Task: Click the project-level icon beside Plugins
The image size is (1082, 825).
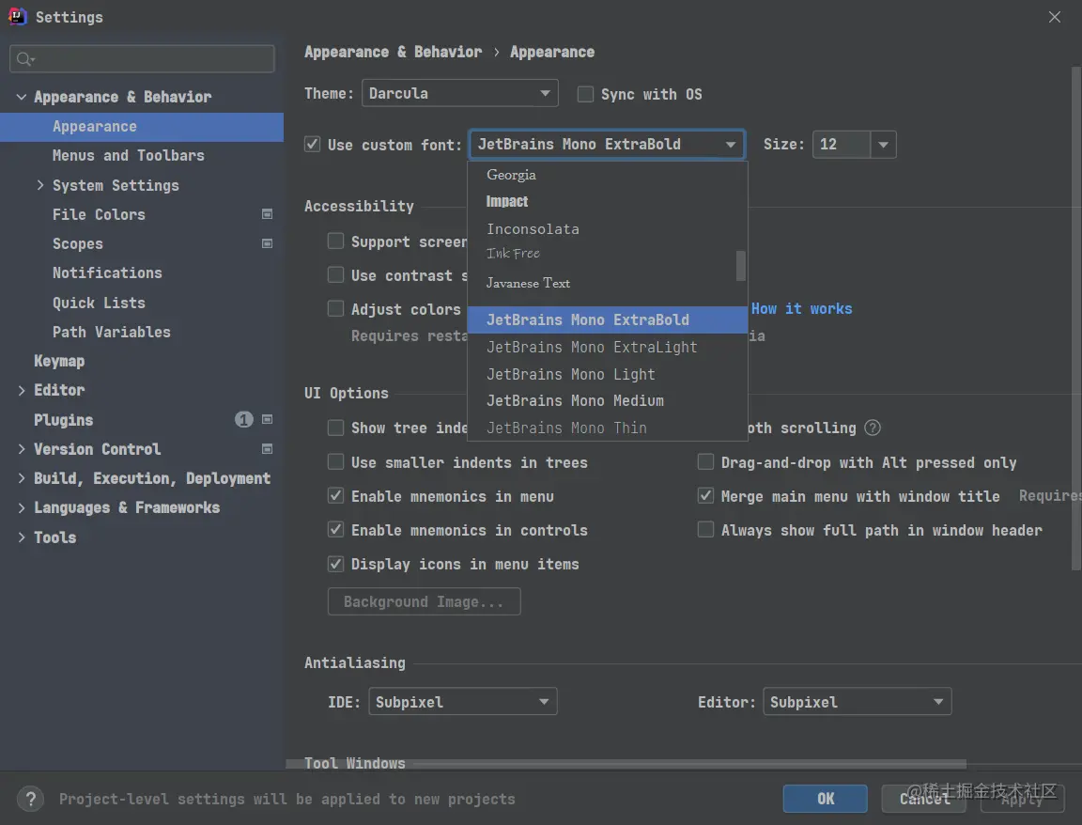Action: coord(267,419)
